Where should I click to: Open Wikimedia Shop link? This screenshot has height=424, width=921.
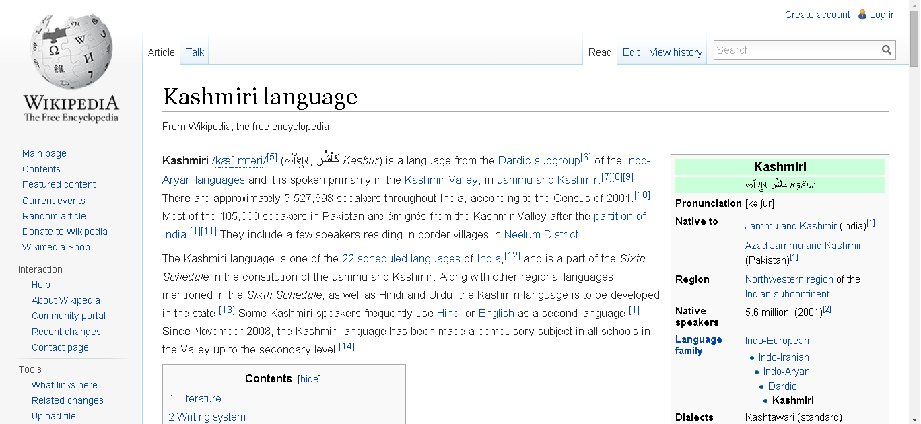tap(56, 247)
